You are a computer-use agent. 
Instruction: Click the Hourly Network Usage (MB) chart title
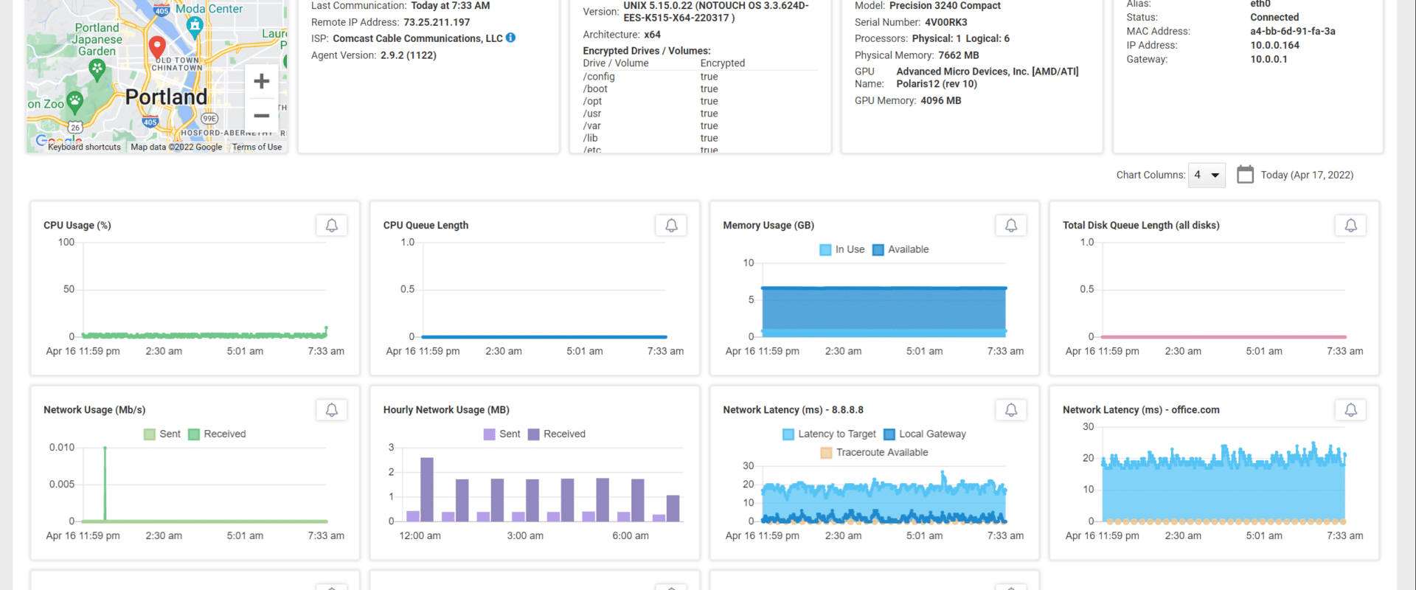coord(446,410)
